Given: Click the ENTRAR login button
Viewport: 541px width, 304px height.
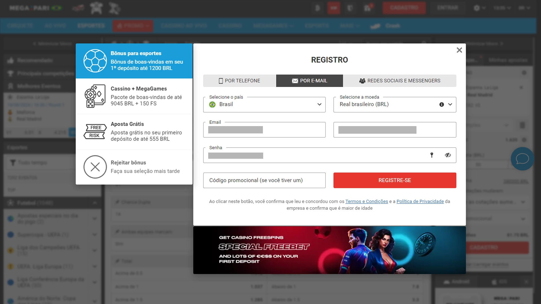Looking at the screenshot, I should pos(447,8).
